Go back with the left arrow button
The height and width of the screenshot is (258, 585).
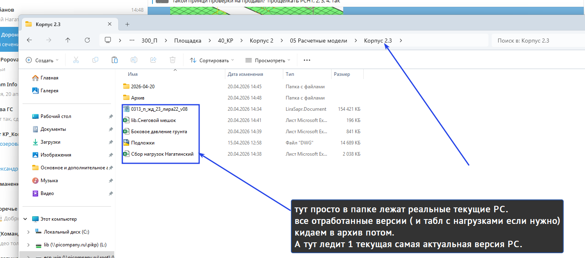pos(29,40)
